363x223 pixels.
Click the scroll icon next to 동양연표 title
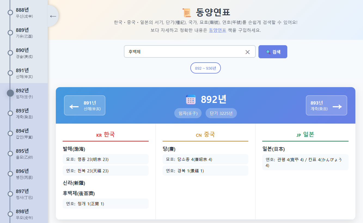[x=187, y=13]
